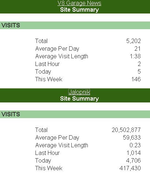Click the Jalopnik Site Summary heading
The height and width of the screenshot is (183, 150).
(x=79, y=98)
